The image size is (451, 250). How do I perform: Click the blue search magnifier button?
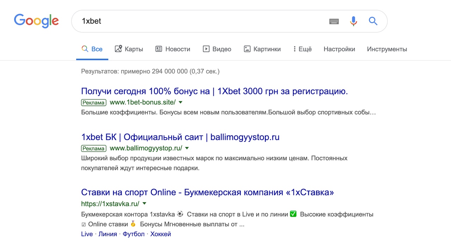[373, 21]
